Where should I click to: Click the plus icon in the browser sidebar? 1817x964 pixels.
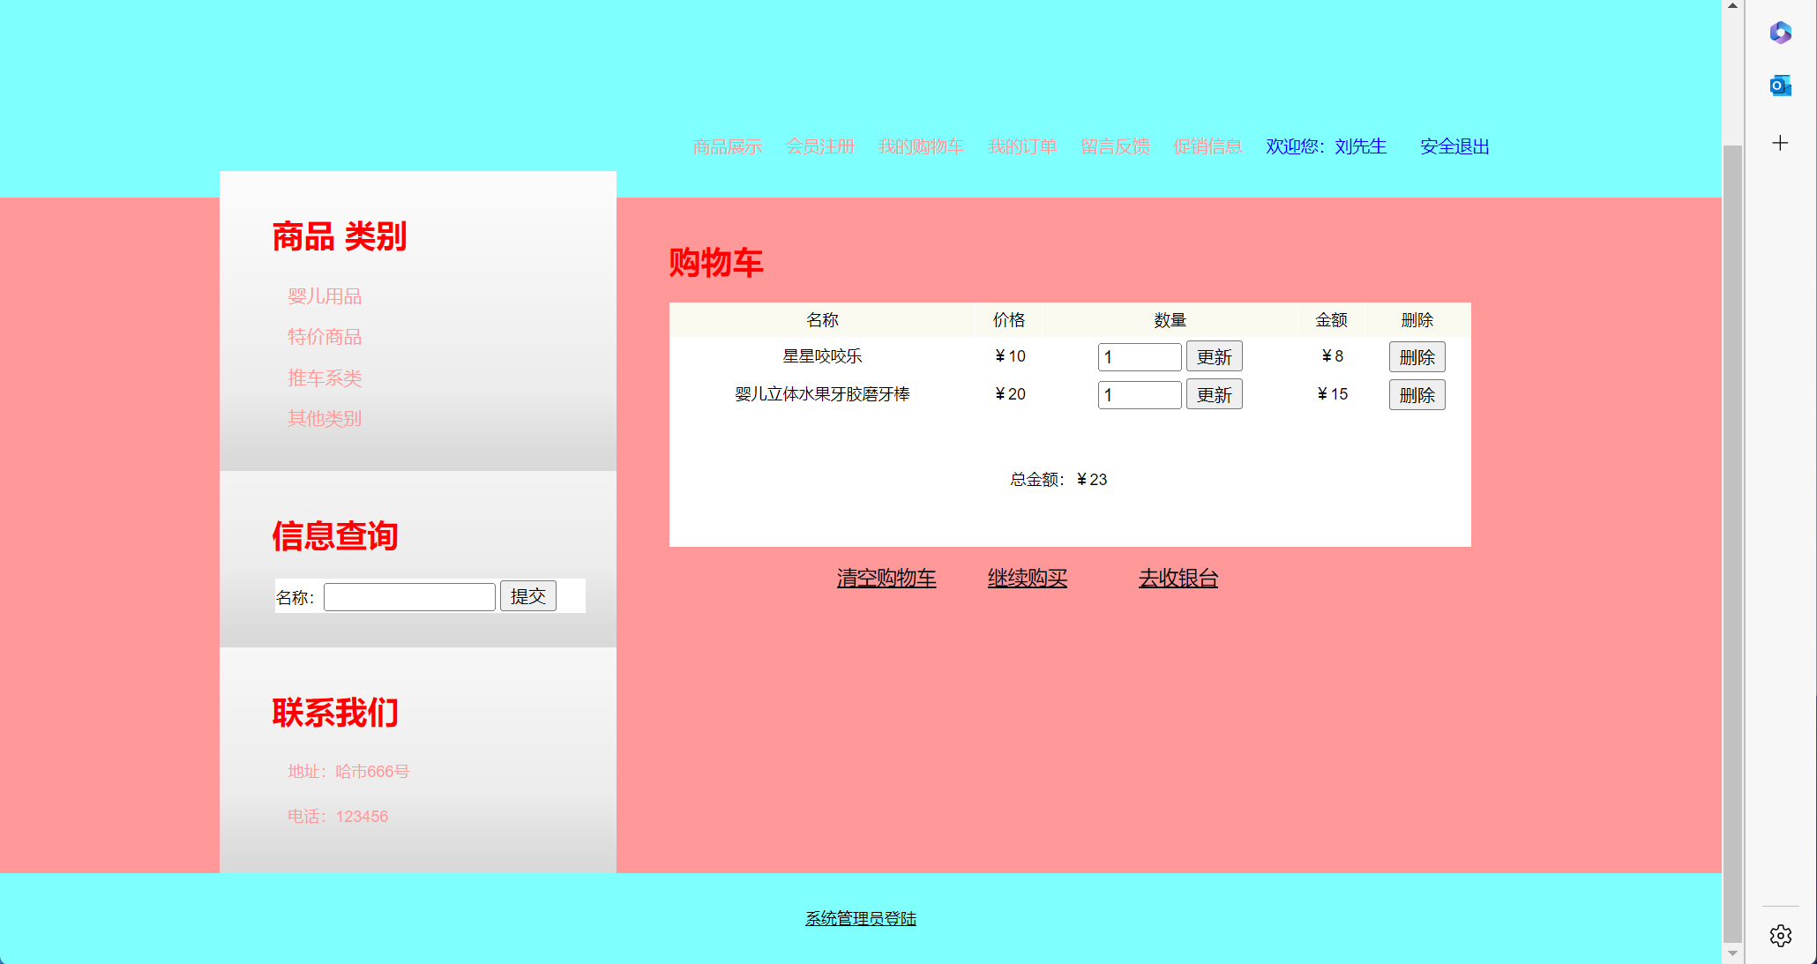1780,143
